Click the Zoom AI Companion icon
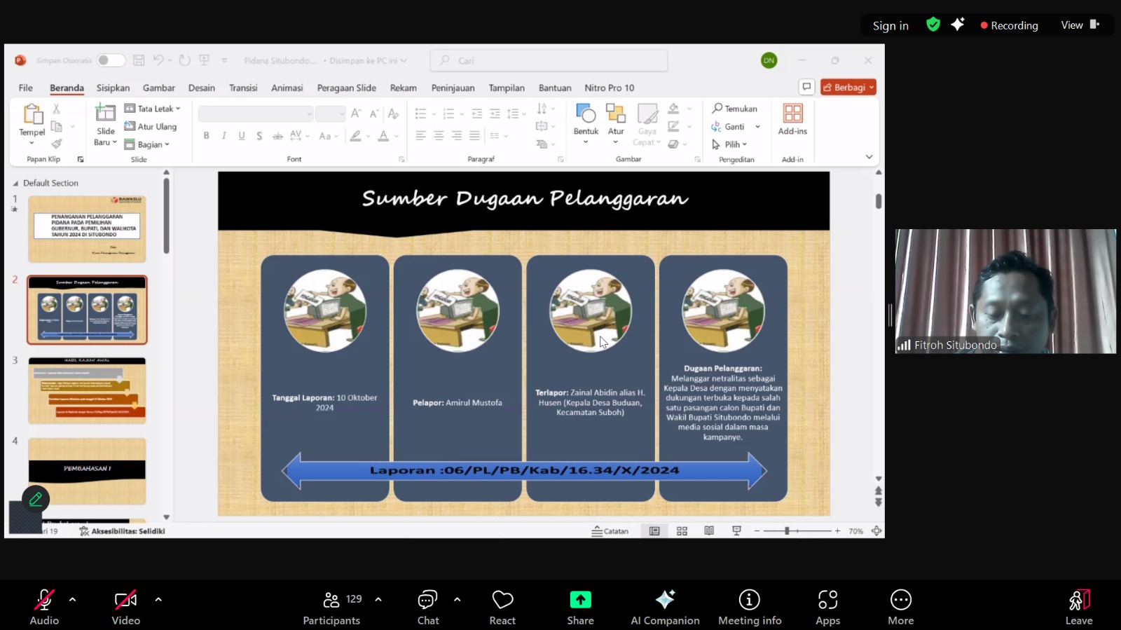The width and height of the screenshot is (1121, 630). (x=664, y=601)
